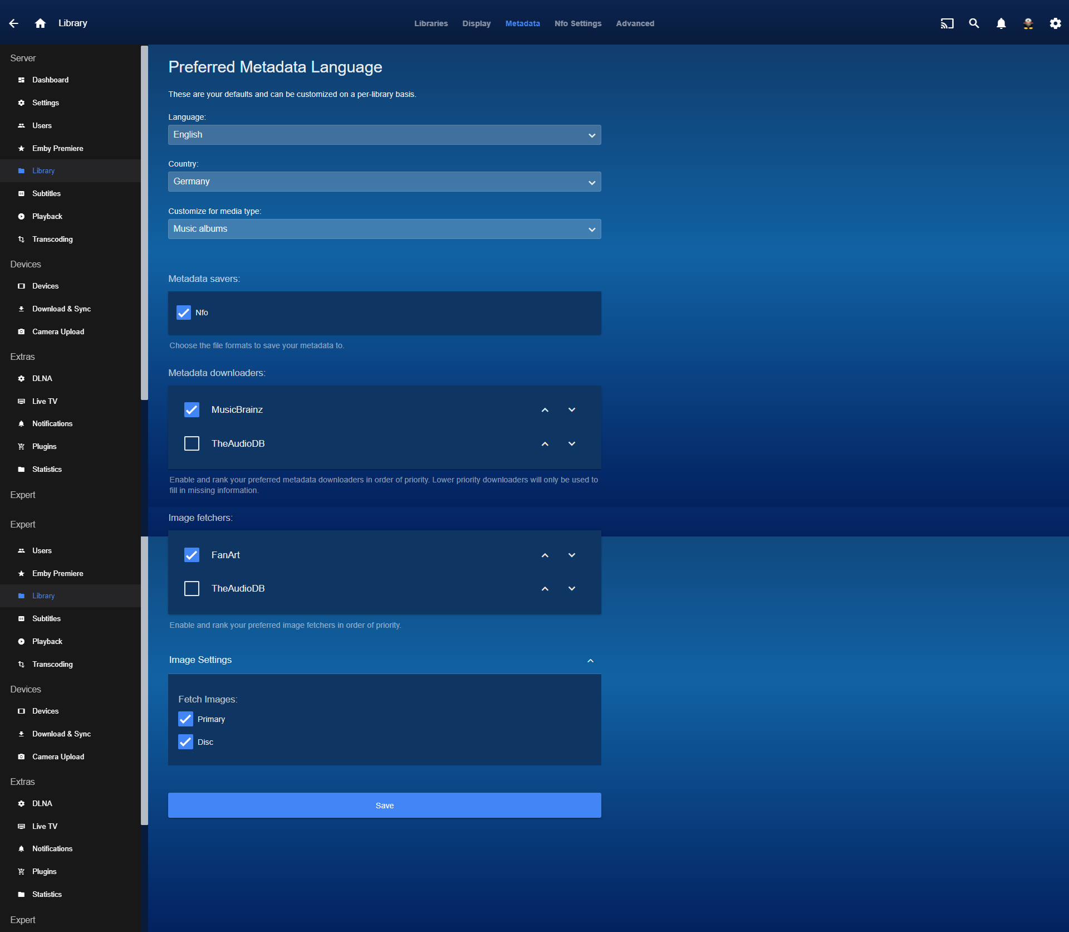Viewport: 1069px width, 932px height.
Task: Click the lower sidebar scrollbar
Action: (144, 681)
